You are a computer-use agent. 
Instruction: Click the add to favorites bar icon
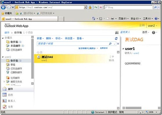click(17, 13)
